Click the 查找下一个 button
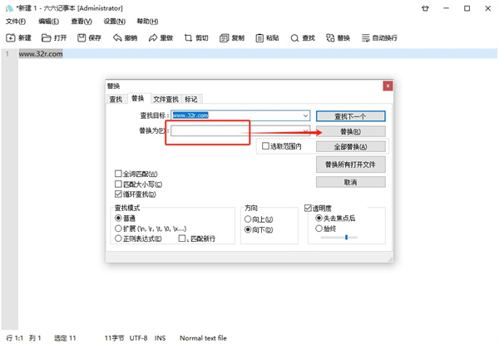Image resolution: width=499 pixels, height=344 pixels. point(350,116)
